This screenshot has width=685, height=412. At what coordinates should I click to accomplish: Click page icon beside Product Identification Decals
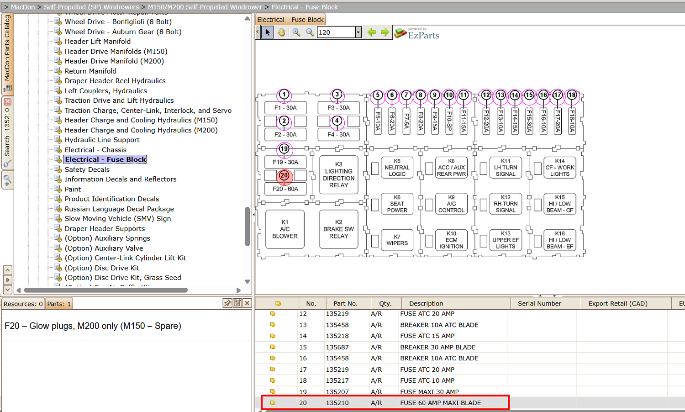pos(58,199)
